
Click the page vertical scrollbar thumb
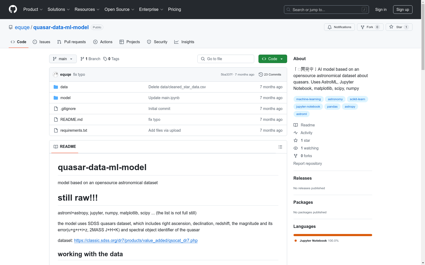tap(423, 37)
